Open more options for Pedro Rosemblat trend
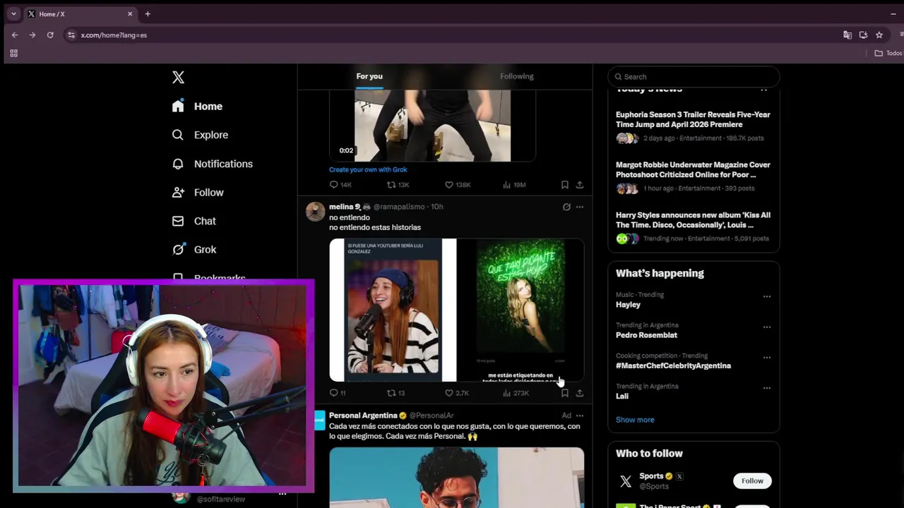 tap(767, 327)
